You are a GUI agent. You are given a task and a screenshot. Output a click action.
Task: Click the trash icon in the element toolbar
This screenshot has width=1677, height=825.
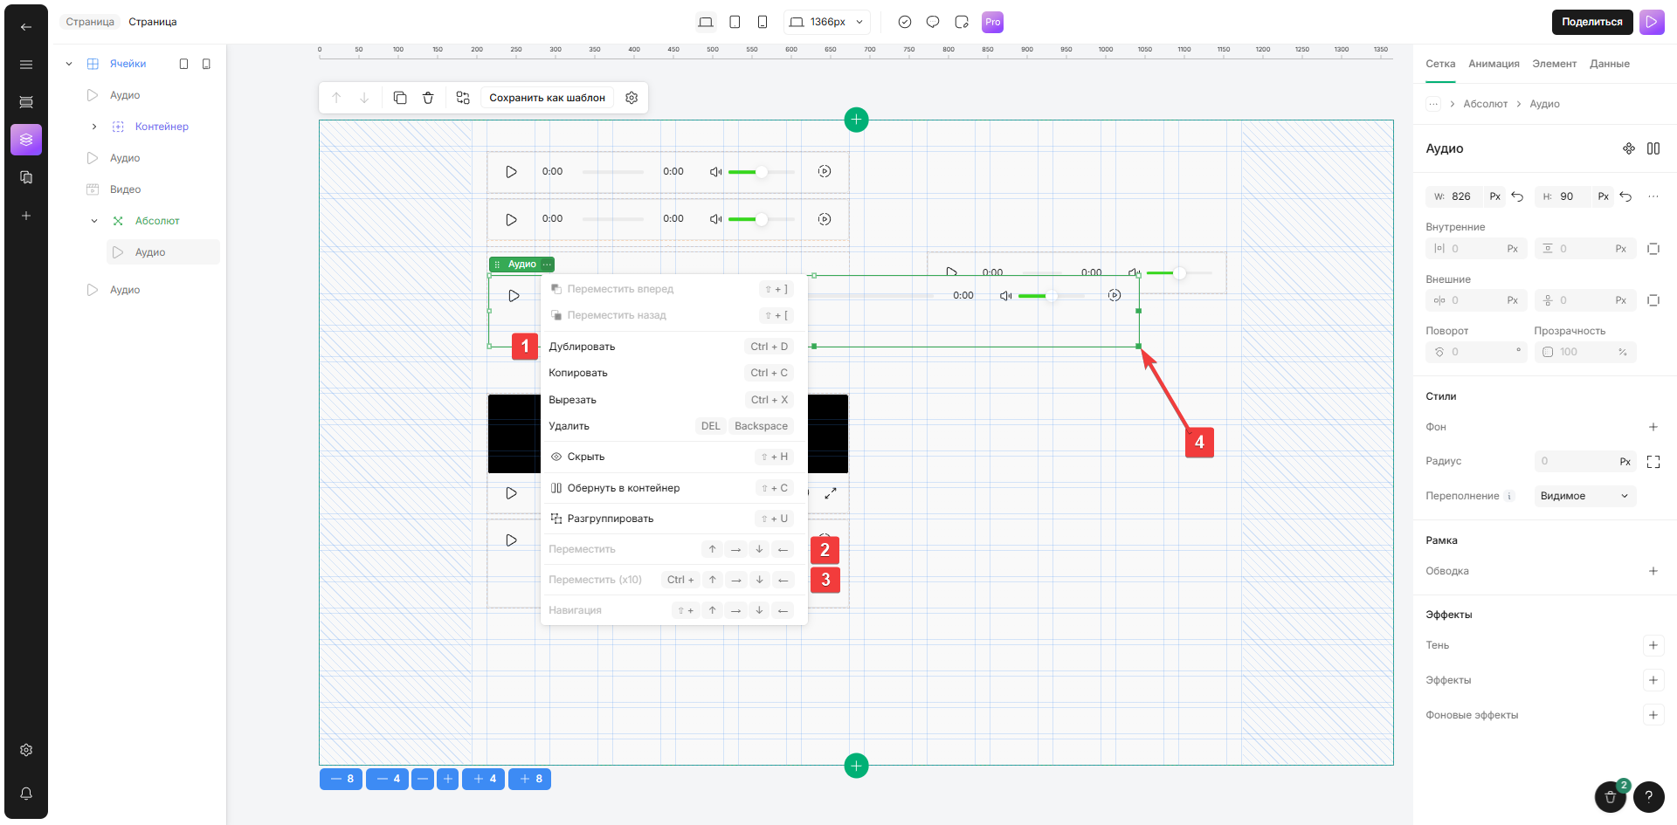(428, 98)
